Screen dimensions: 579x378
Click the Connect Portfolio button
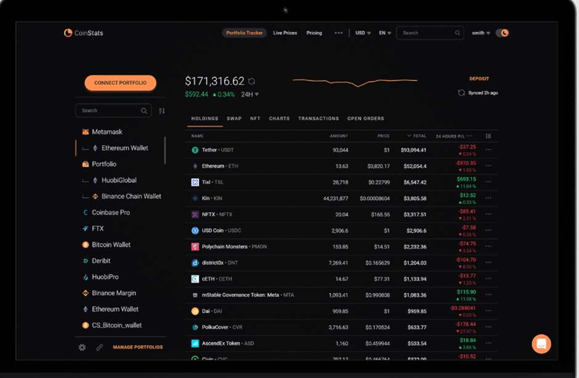pos(119,82)
